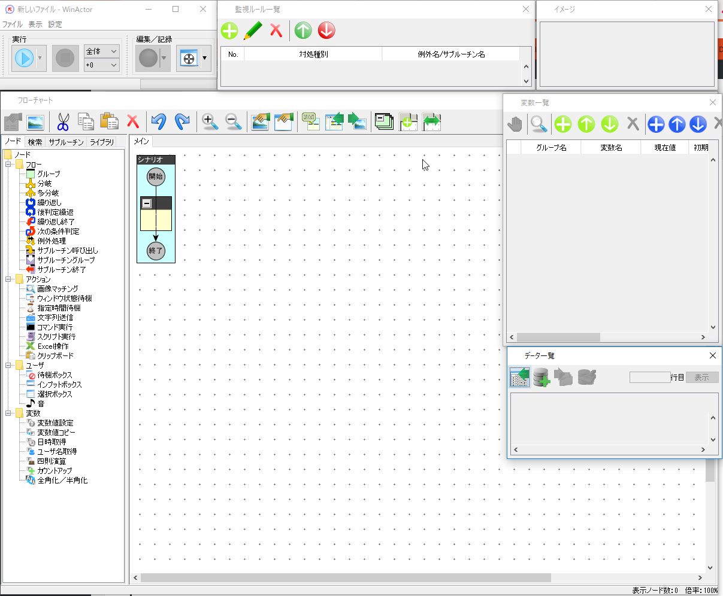Click the scissors cut icon in flowchart toolbar
The height and width of the screenshot is (596, 723).
(63, 122)
